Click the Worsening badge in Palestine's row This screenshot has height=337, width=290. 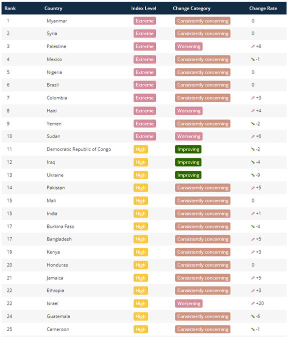click(189, 46)
